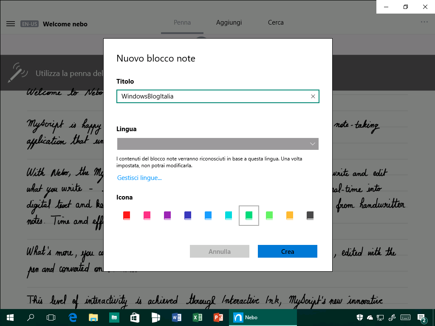The image size is (435, 326).
Task: Restore down the Nebo window
Action: coord(406,7)
